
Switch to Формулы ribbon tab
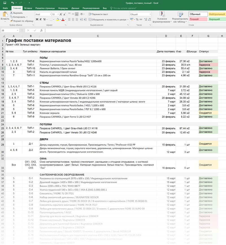(63, 8)
